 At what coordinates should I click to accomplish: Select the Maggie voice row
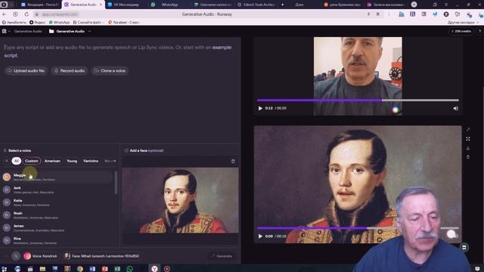pos(57,177)
